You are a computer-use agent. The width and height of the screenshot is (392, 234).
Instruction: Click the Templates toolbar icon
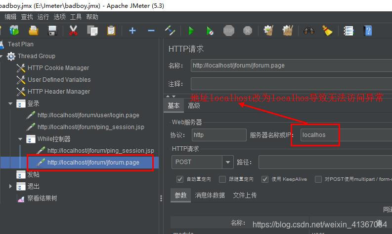tap(14, 31)
